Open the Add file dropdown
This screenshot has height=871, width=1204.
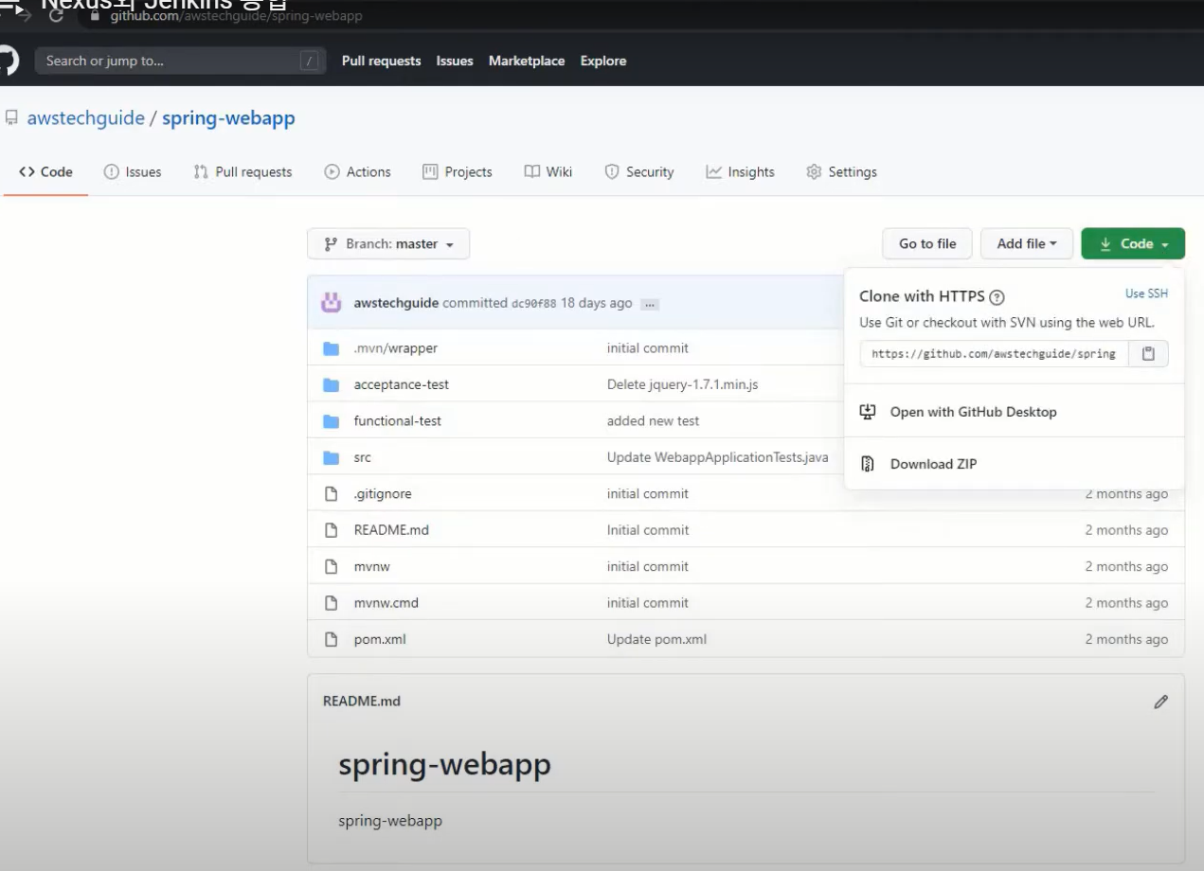[1026, 243]
